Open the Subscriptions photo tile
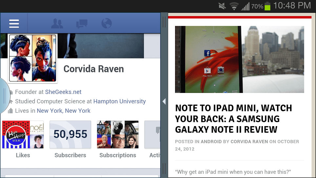 118,135
